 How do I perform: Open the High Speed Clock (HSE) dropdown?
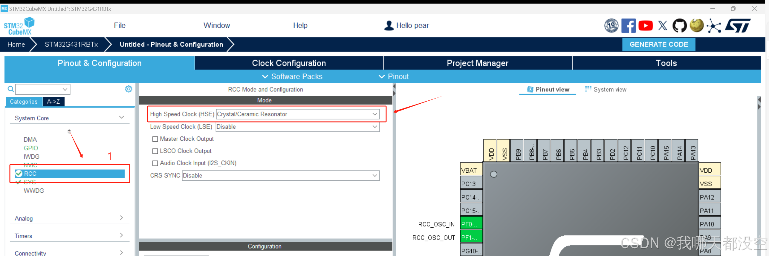pos(298,114)
